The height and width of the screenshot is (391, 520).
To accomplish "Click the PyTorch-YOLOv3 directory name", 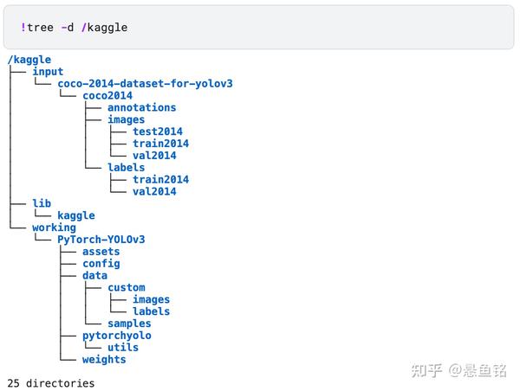I will pyautogui.click(x=101, y=240).
